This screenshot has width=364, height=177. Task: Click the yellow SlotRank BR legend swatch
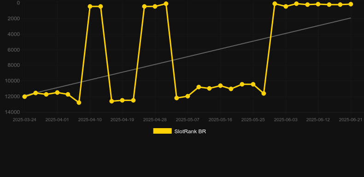point(163,131)
